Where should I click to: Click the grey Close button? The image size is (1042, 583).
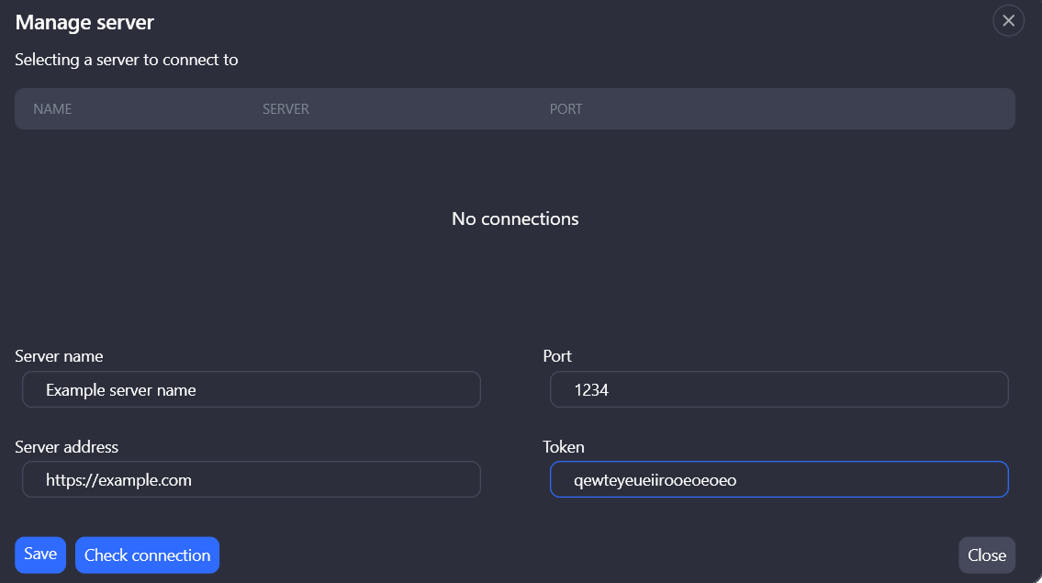[987, 555]
